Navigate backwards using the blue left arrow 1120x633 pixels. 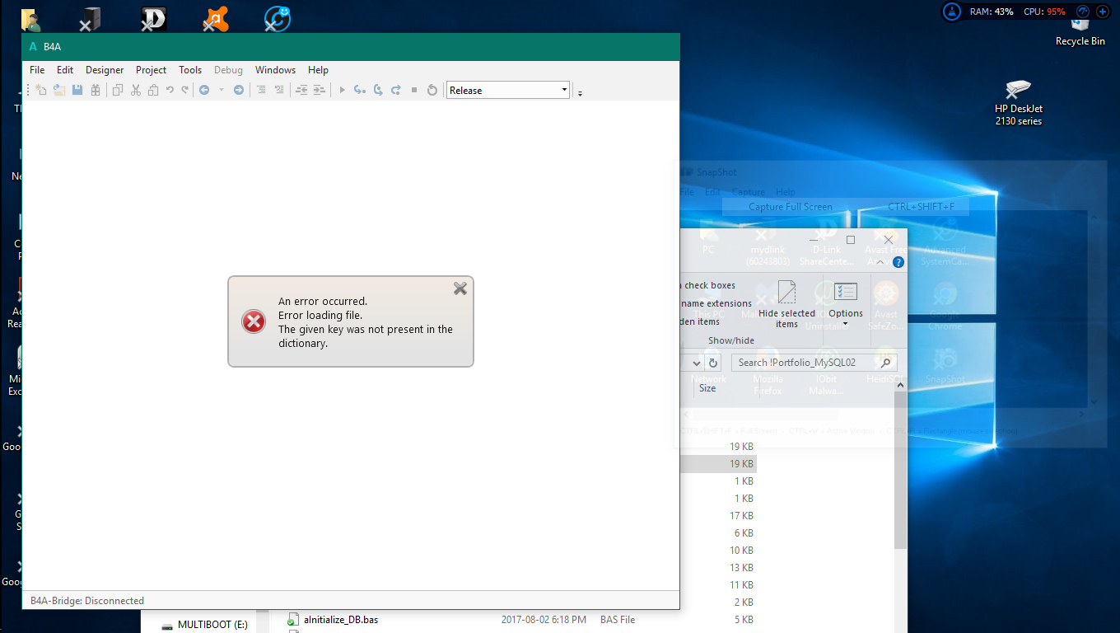[x=204, y=90]
